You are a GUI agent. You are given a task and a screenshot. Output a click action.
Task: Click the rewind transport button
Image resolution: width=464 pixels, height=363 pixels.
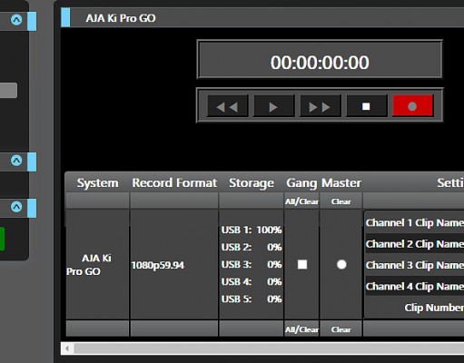tap(228, 106)
